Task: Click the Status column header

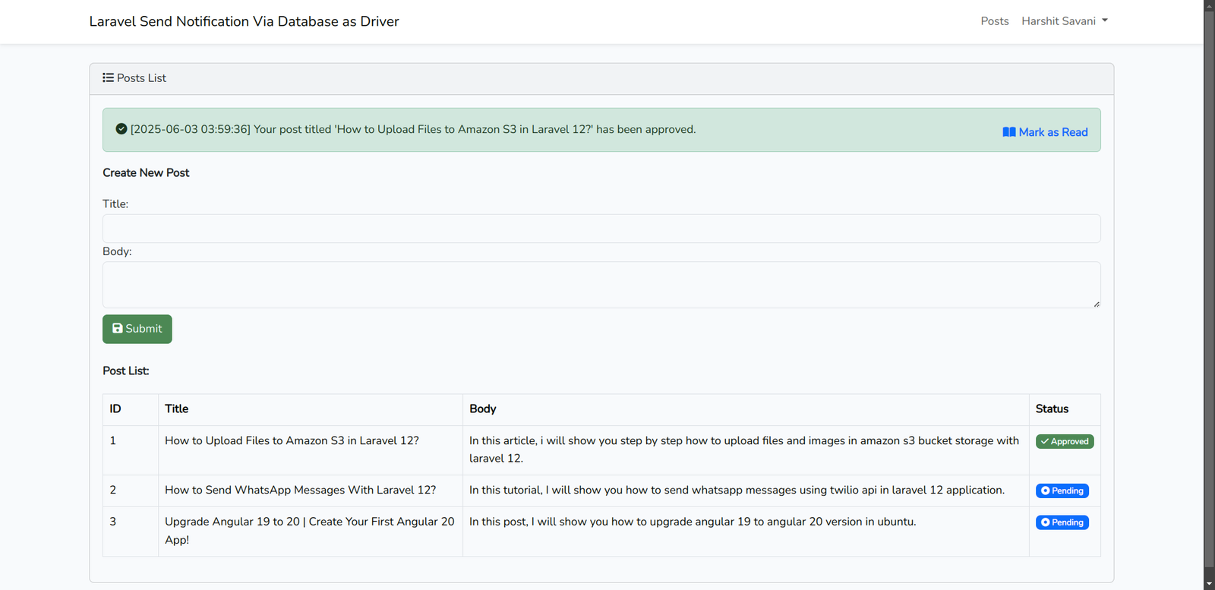Action: [x=1052, y=409]
